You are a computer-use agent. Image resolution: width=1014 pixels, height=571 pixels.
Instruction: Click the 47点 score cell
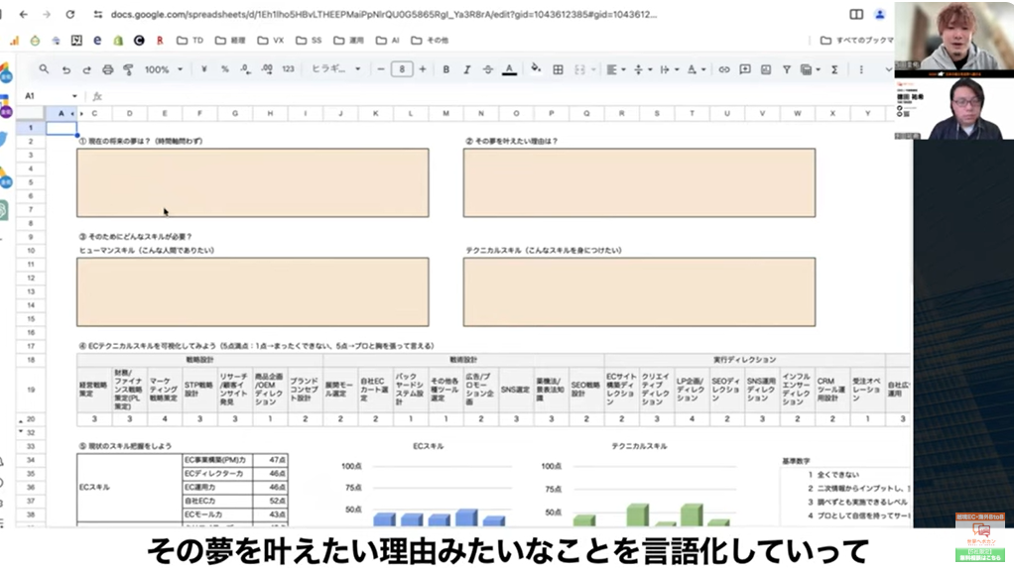tap(270, 460)
